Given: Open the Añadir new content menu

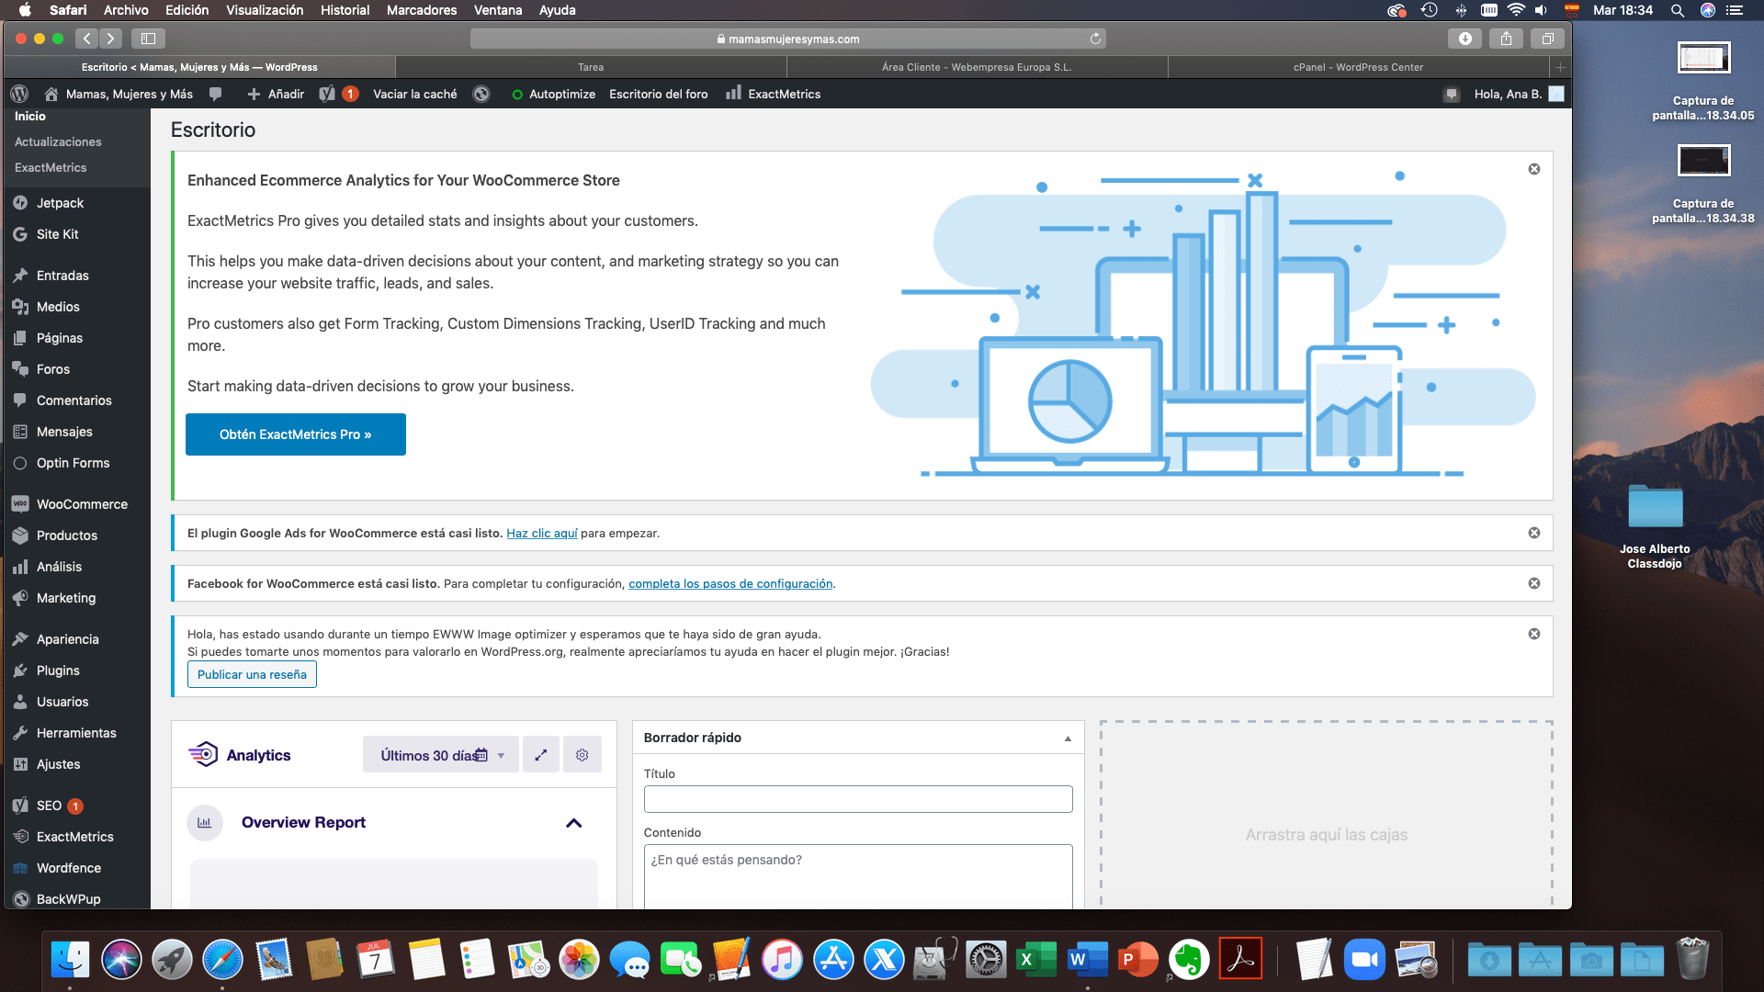Looking at the screenshot, I should (x=276, y=94).
